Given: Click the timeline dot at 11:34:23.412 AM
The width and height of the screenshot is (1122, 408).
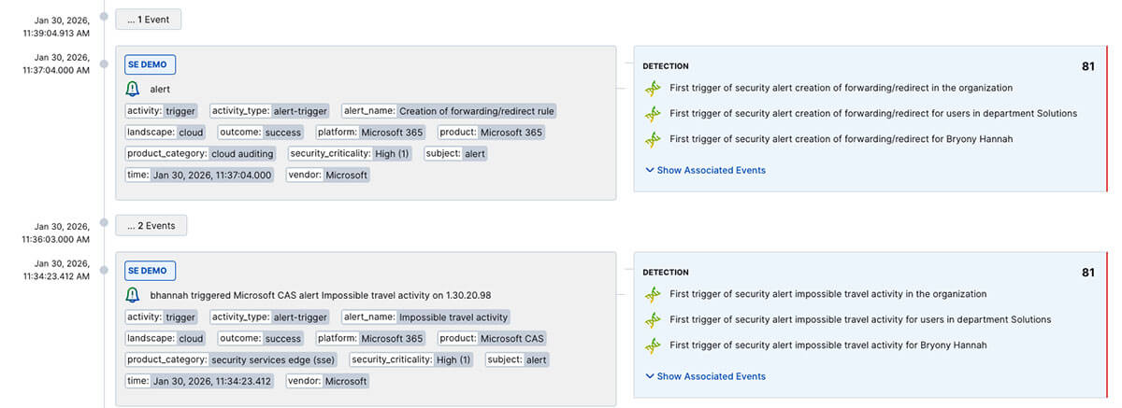Looking at the screenshot, I should (104, 271).
